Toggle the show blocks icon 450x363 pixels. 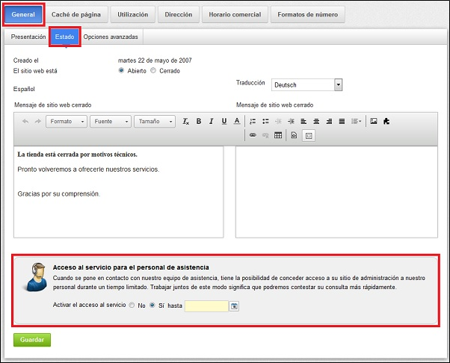pos(309,136)
